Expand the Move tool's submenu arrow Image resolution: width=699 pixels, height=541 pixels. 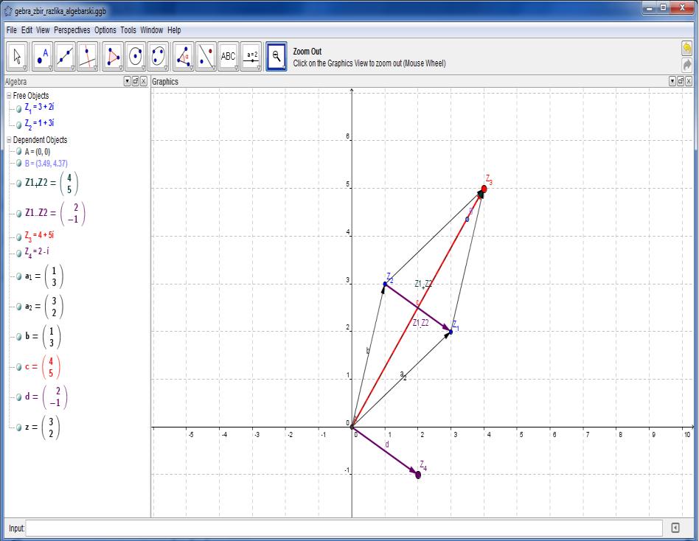click(x=25, y=69)
